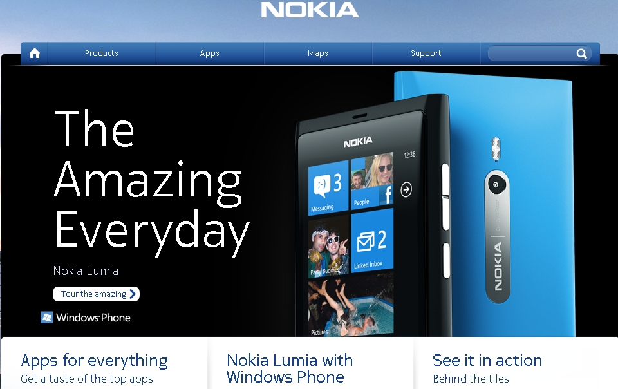
Task: Tap the People tile with Facebook icon
Action: [x=372, y=180]
